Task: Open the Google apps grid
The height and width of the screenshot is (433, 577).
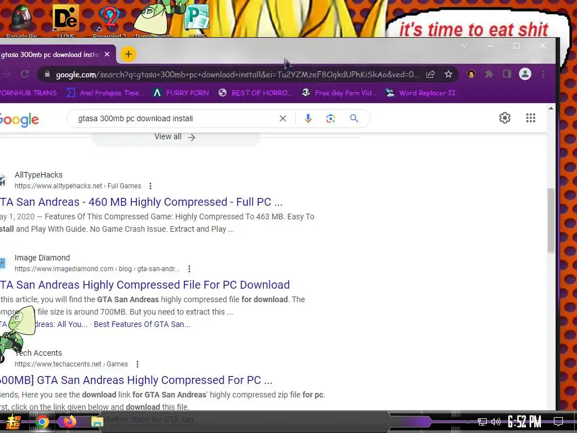Action: pos(531,118)
